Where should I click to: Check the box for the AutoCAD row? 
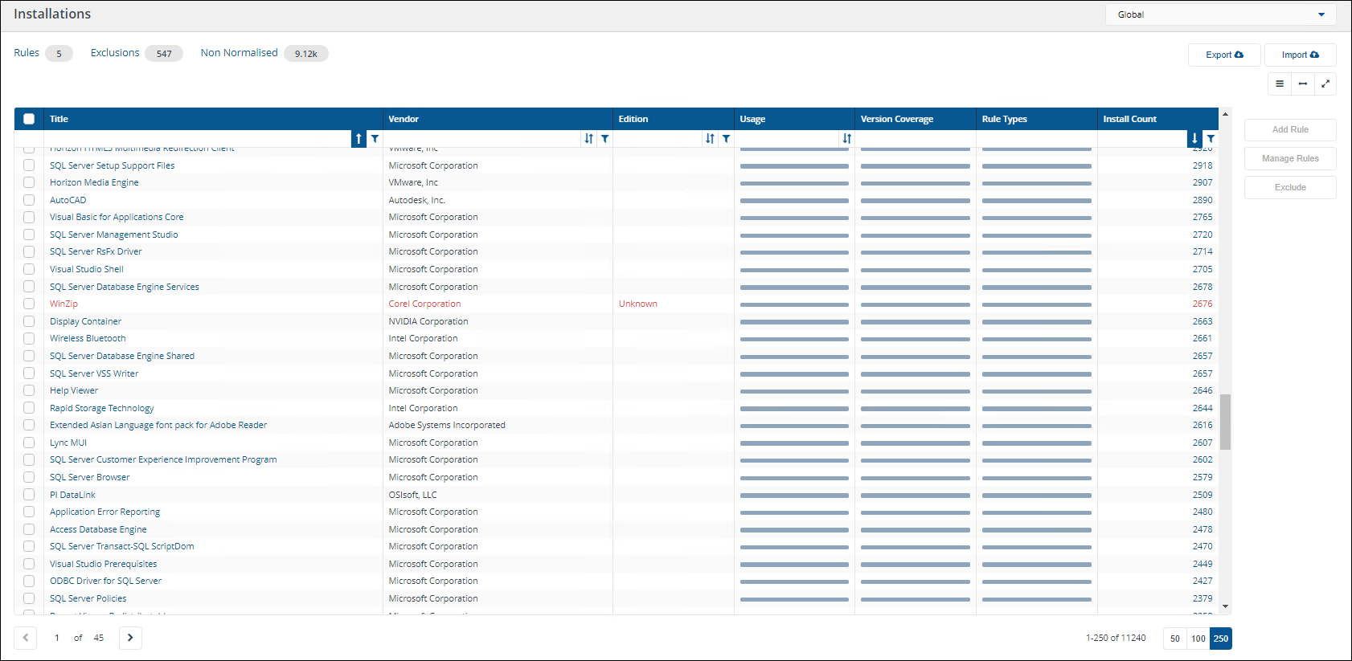29,200
